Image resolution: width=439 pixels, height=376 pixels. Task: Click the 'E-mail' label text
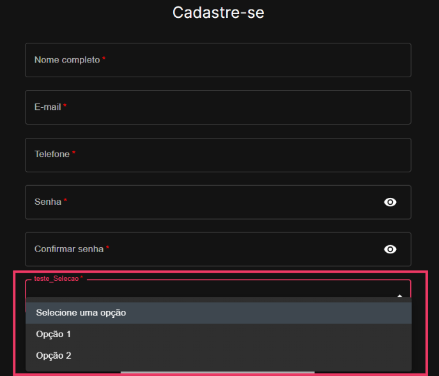point(47,107)
